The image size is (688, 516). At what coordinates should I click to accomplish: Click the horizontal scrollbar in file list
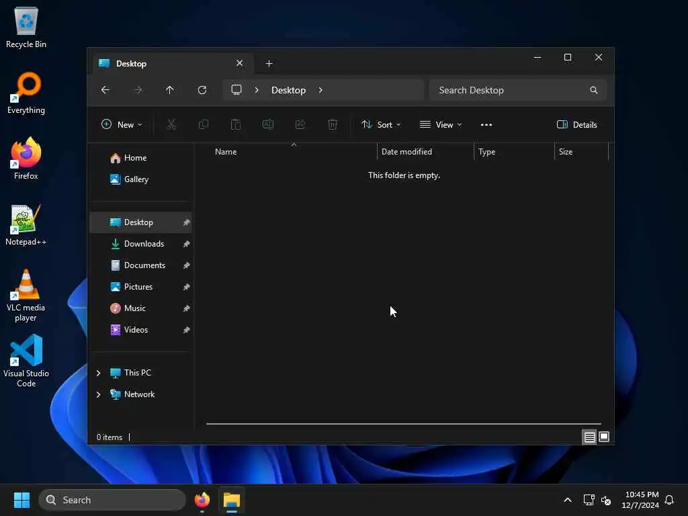click(403, 424)
